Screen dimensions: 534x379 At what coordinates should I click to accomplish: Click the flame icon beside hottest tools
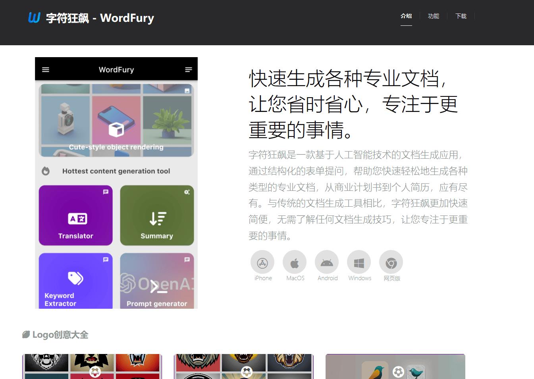46,171
